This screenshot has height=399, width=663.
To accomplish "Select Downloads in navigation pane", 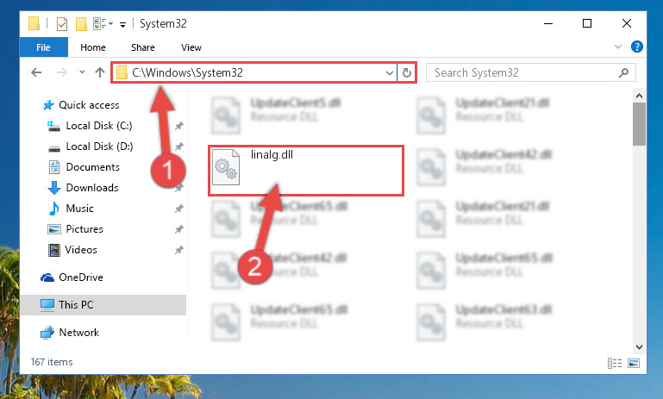I will (92, 188).
